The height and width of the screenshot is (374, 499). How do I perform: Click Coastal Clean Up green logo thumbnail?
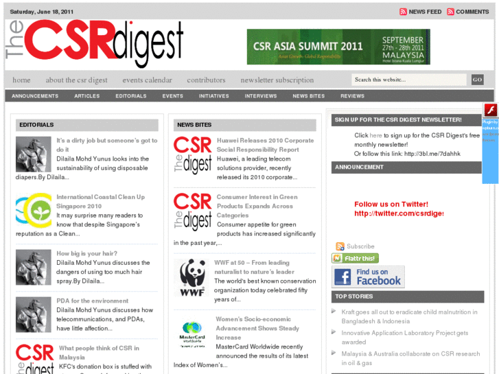(34, 211)
